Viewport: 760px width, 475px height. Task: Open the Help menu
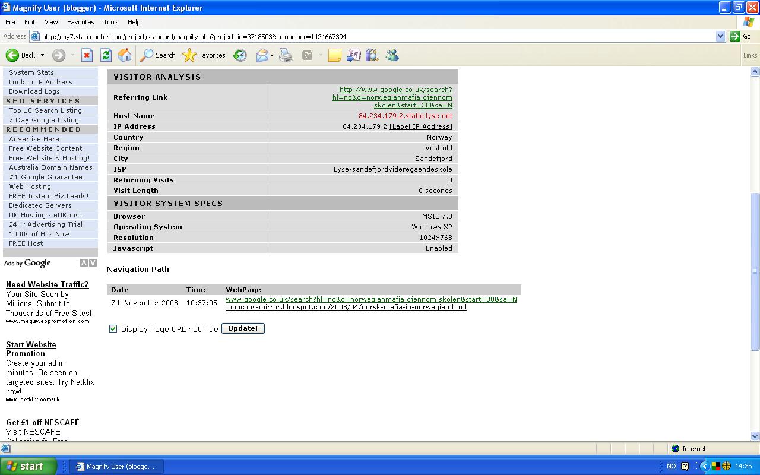134,22
